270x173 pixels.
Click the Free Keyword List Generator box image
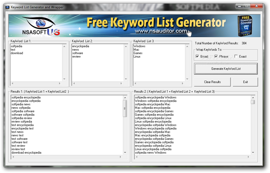245,26
